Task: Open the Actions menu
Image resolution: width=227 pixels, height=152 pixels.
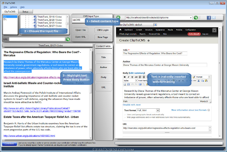Action: point(13,7)
